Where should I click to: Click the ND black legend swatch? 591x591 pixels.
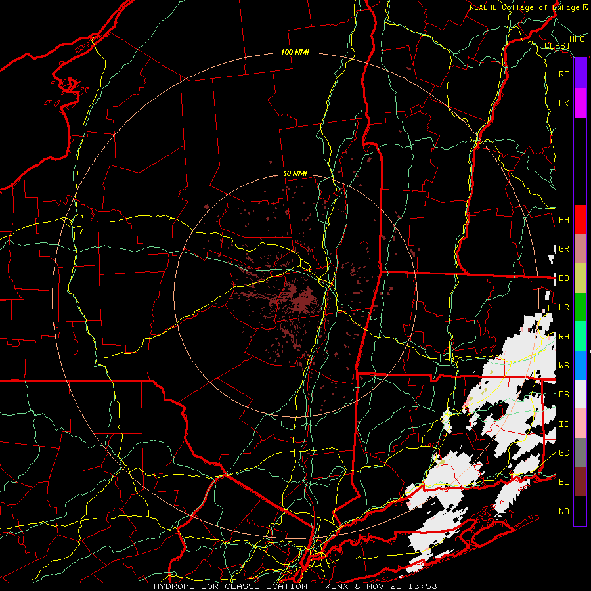point(580,511)
